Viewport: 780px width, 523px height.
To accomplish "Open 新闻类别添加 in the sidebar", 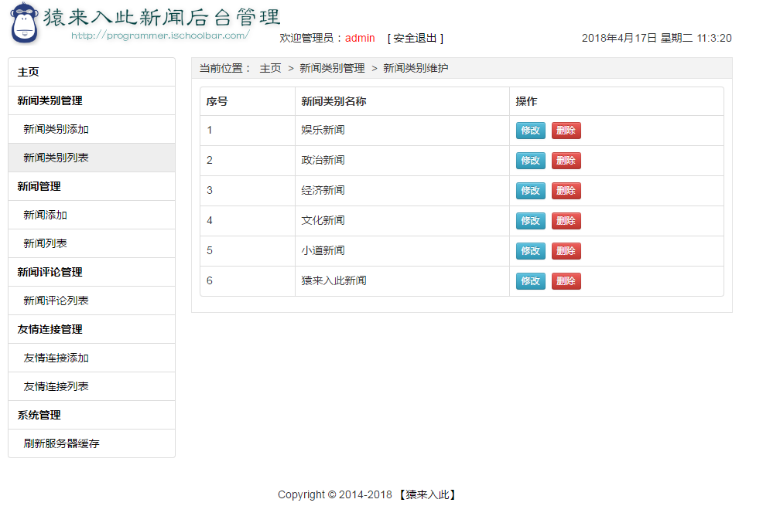I will click(91, 129).
